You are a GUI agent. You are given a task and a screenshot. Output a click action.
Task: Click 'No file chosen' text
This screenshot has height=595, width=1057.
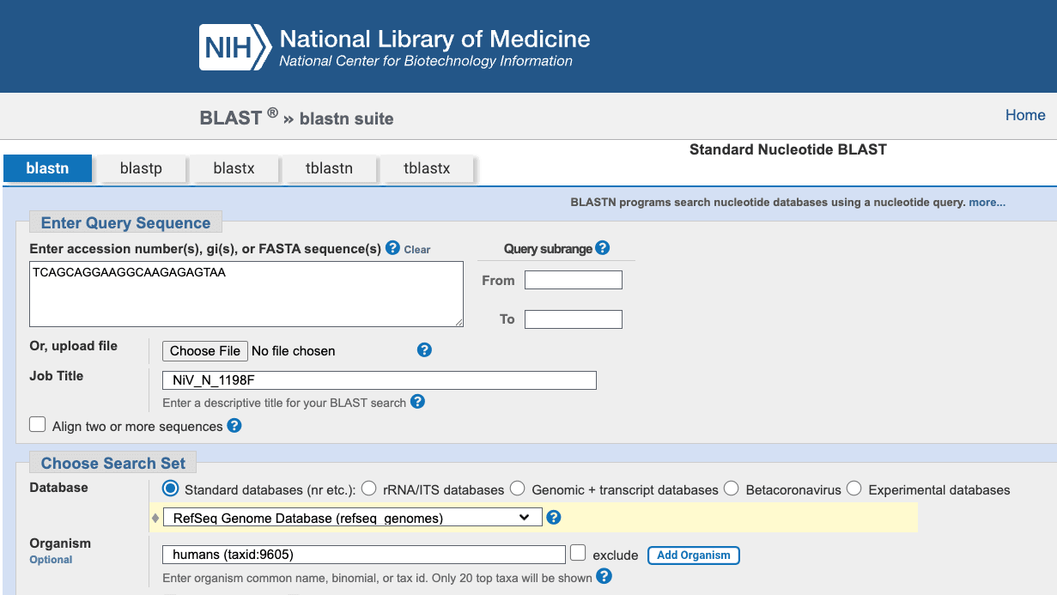[x=293, y=351]
